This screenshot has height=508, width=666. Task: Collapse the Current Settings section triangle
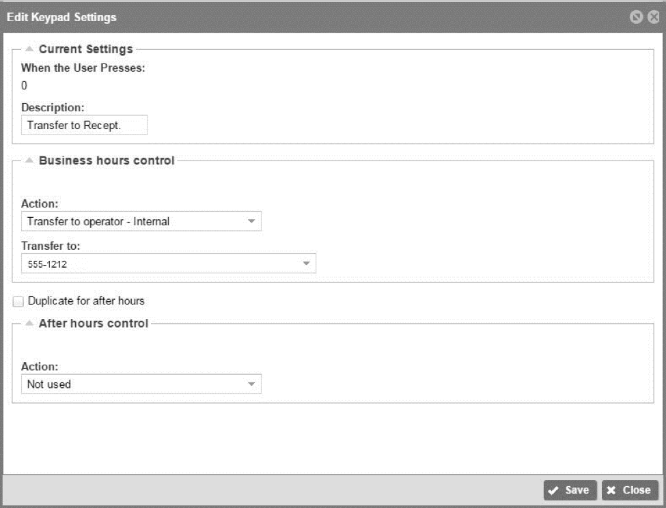29,48
